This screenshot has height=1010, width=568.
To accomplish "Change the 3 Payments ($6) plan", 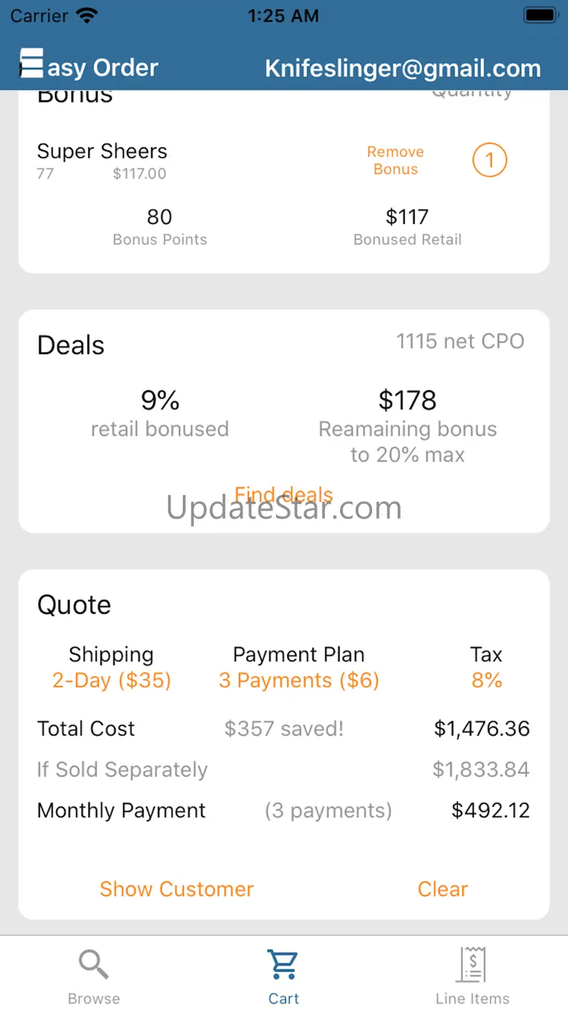I will pos(299,681).
